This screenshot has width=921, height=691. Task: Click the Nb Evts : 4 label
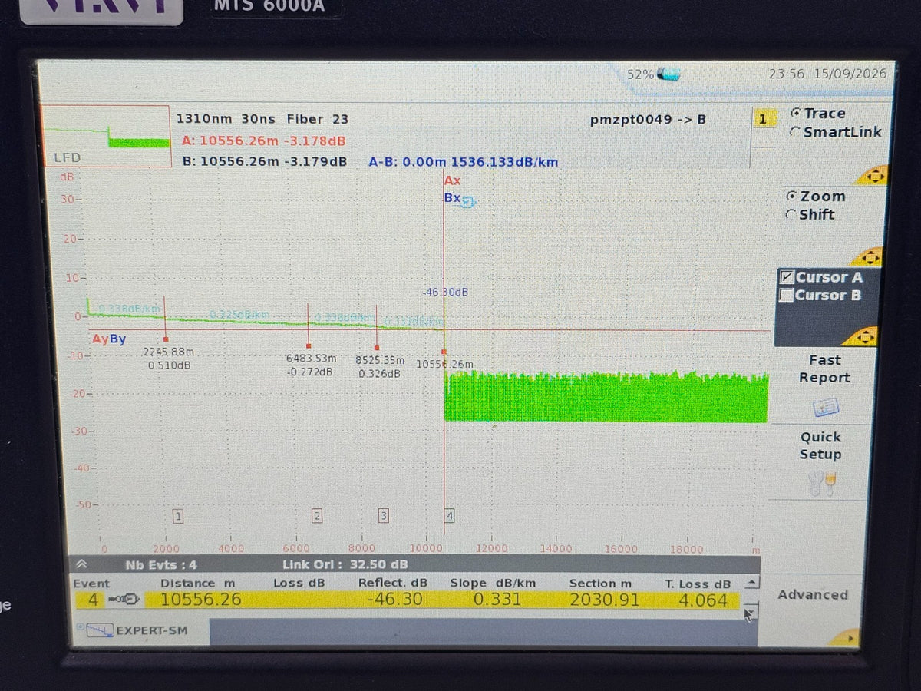coord(160,565)
